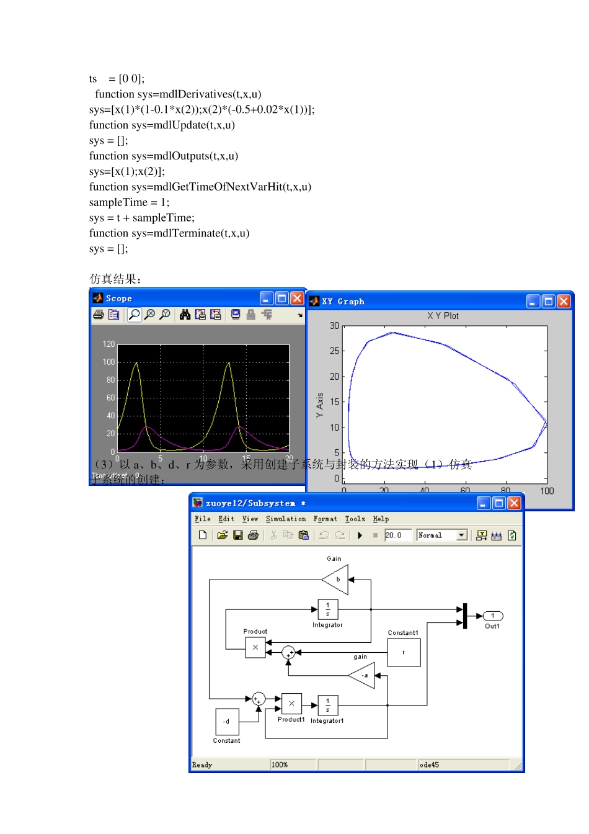Close the XY Graph window
Screen dimensions: 589x834
564,302
